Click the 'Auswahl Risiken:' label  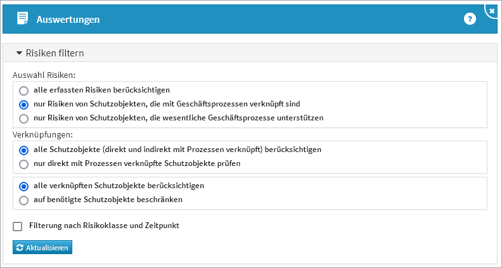tap(44, 75)
